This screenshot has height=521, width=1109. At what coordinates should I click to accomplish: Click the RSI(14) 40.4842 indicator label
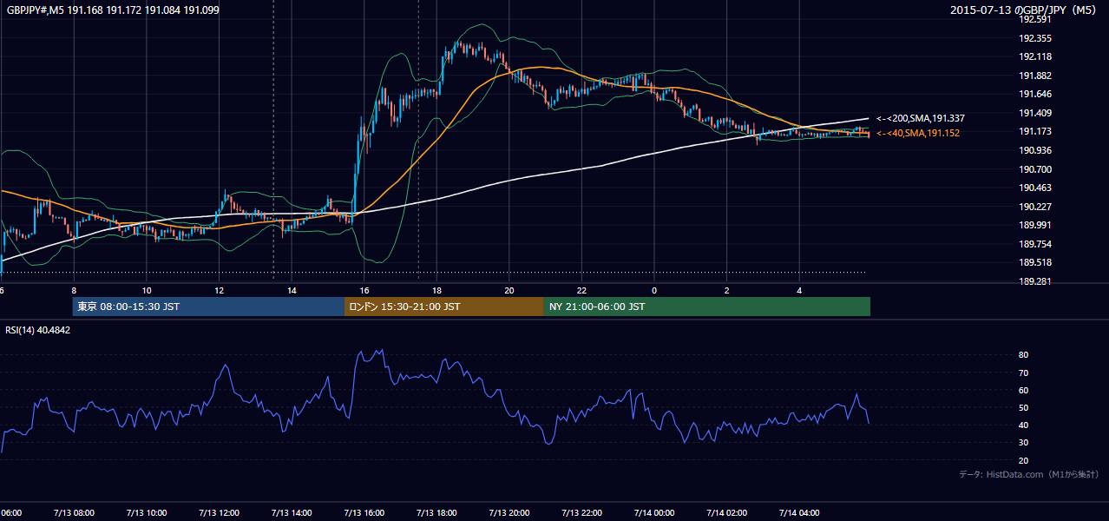[38, 330]
